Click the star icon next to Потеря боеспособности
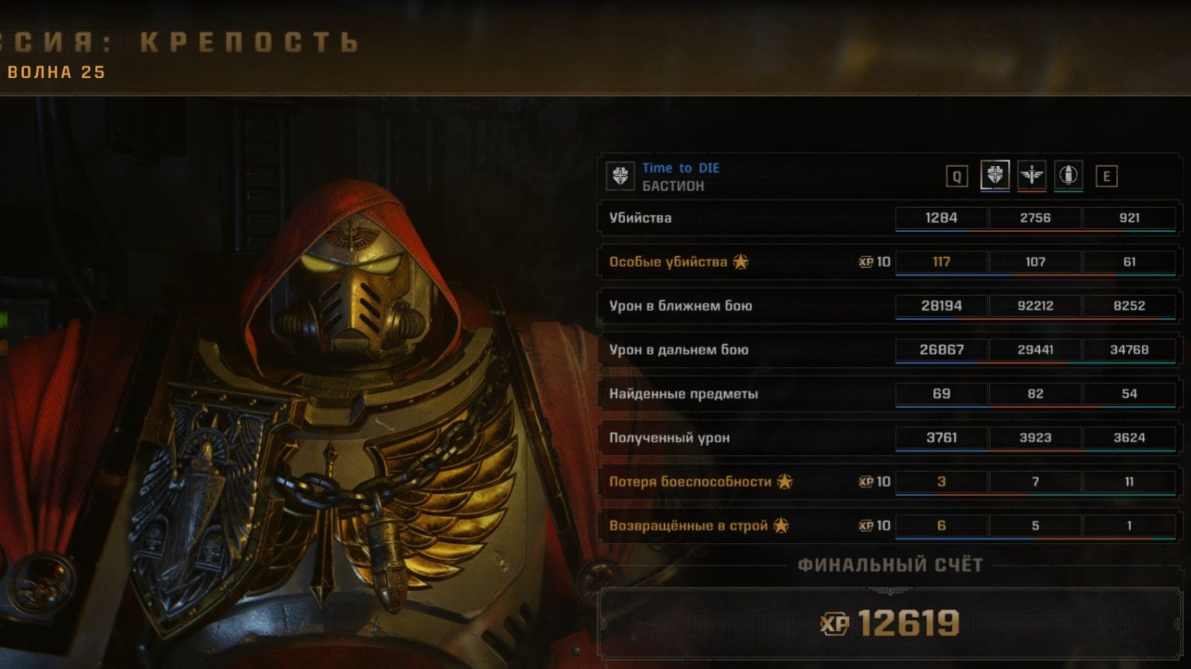Viewport: 1191px width, 669px height. coord(785,481)
